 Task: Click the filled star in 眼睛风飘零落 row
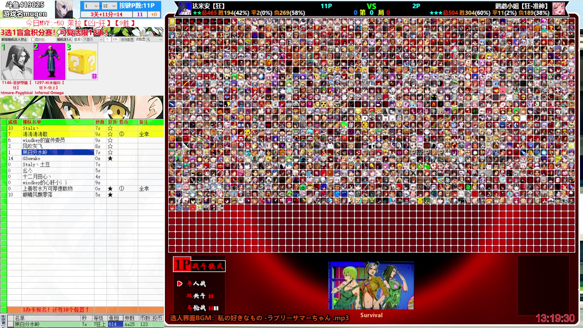point(110,195)
